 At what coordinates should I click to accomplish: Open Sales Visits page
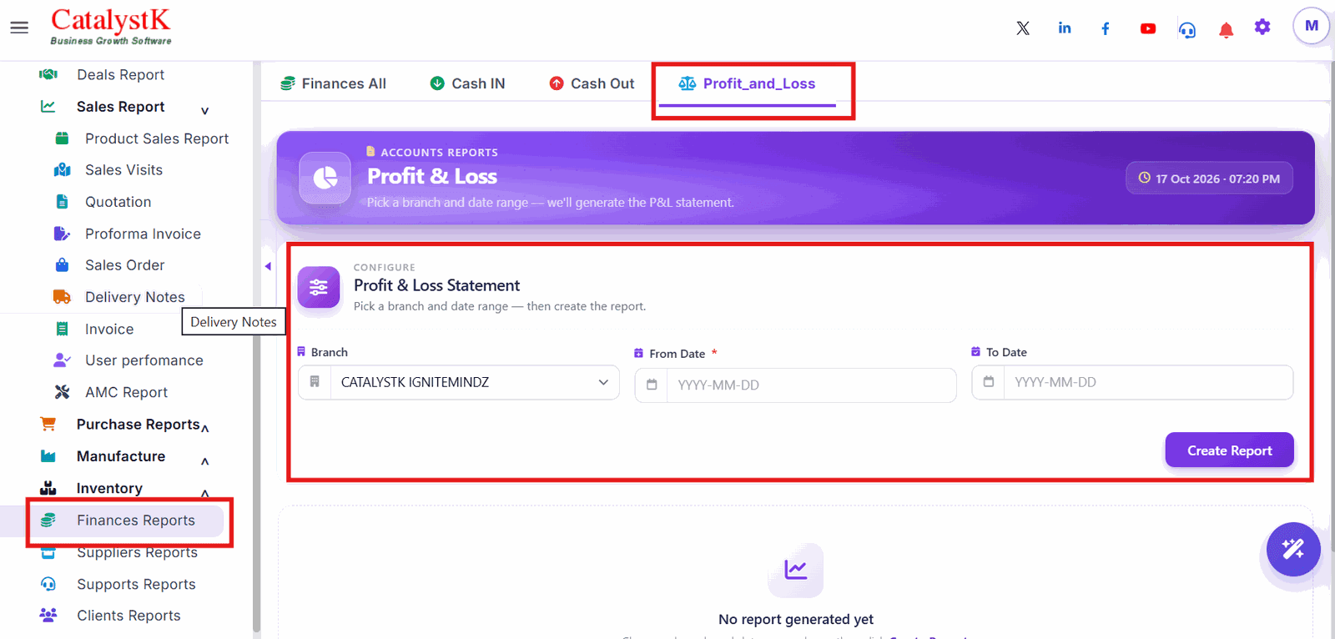click(123, 170)
